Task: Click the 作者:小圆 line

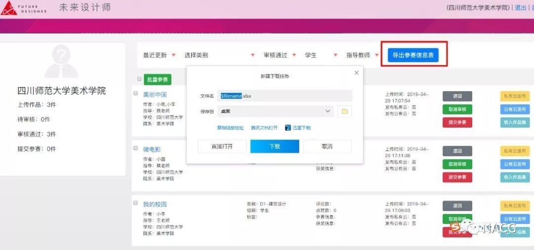Action: (x=154, y=159)
